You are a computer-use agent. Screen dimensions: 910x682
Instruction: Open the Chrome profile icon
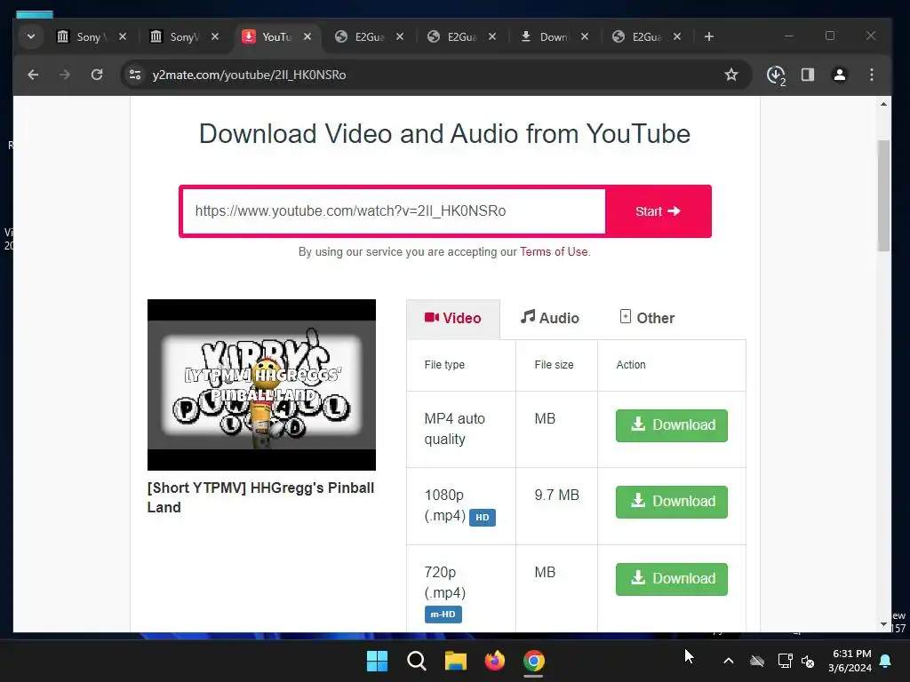click(839, 75)
